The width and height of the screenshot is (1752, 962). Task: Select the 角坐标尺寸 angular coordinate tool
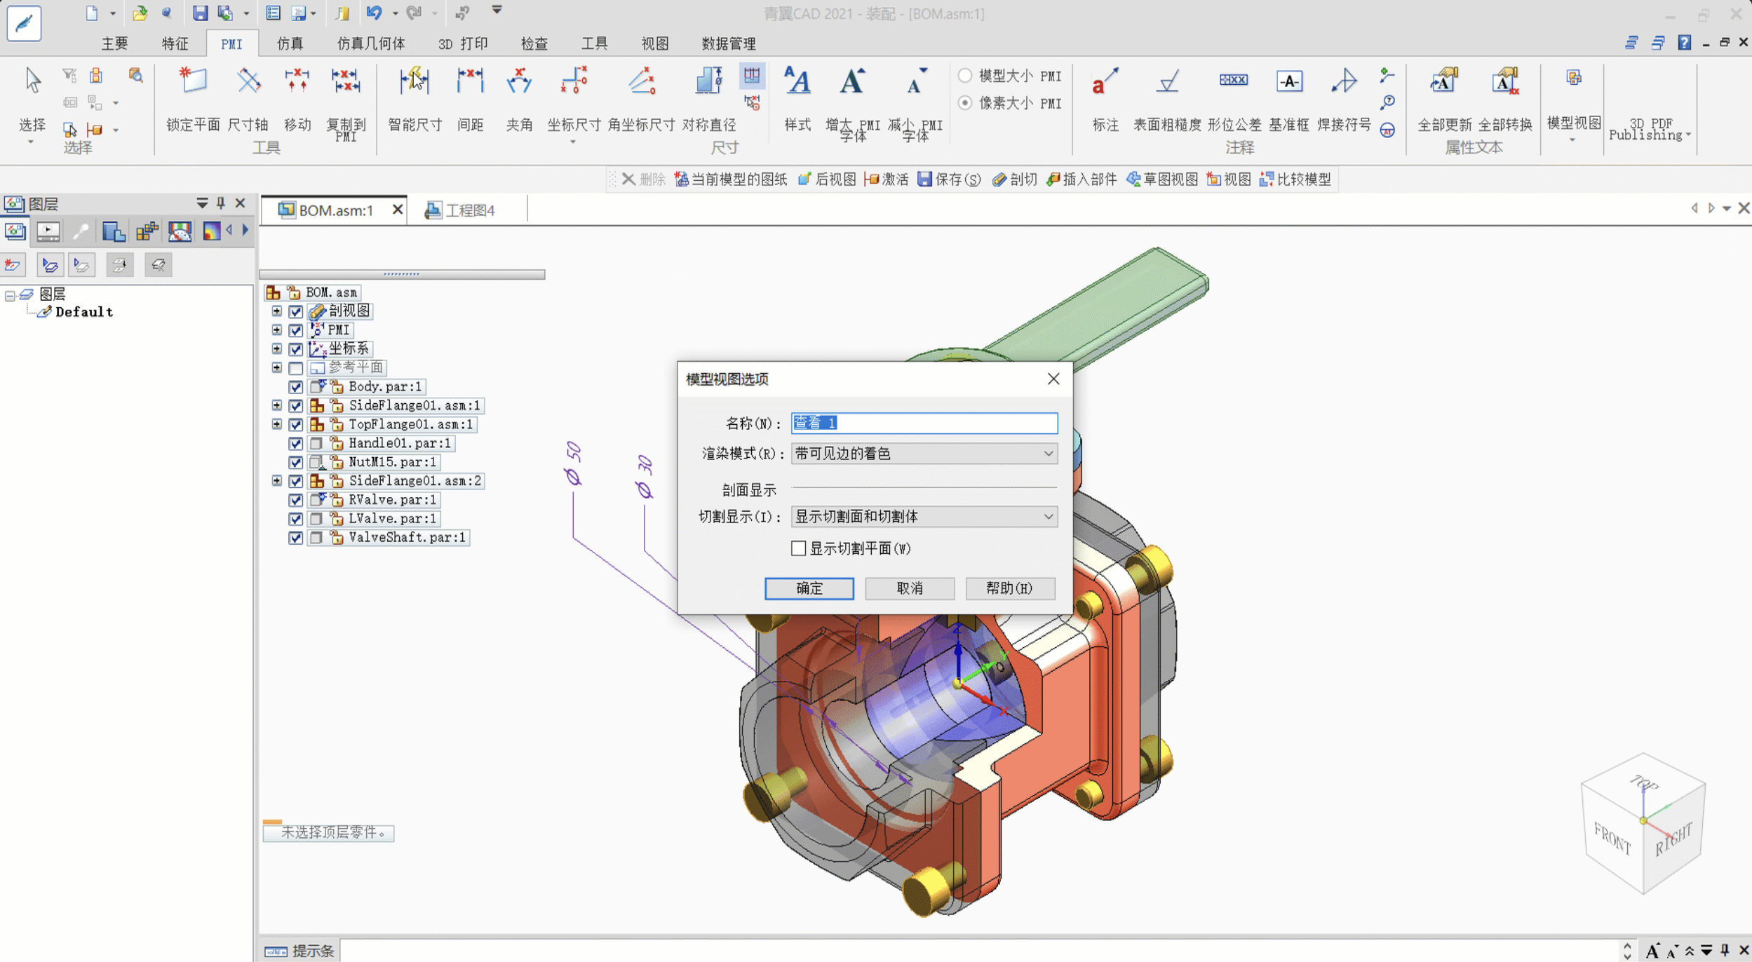(x=641, y=98)
